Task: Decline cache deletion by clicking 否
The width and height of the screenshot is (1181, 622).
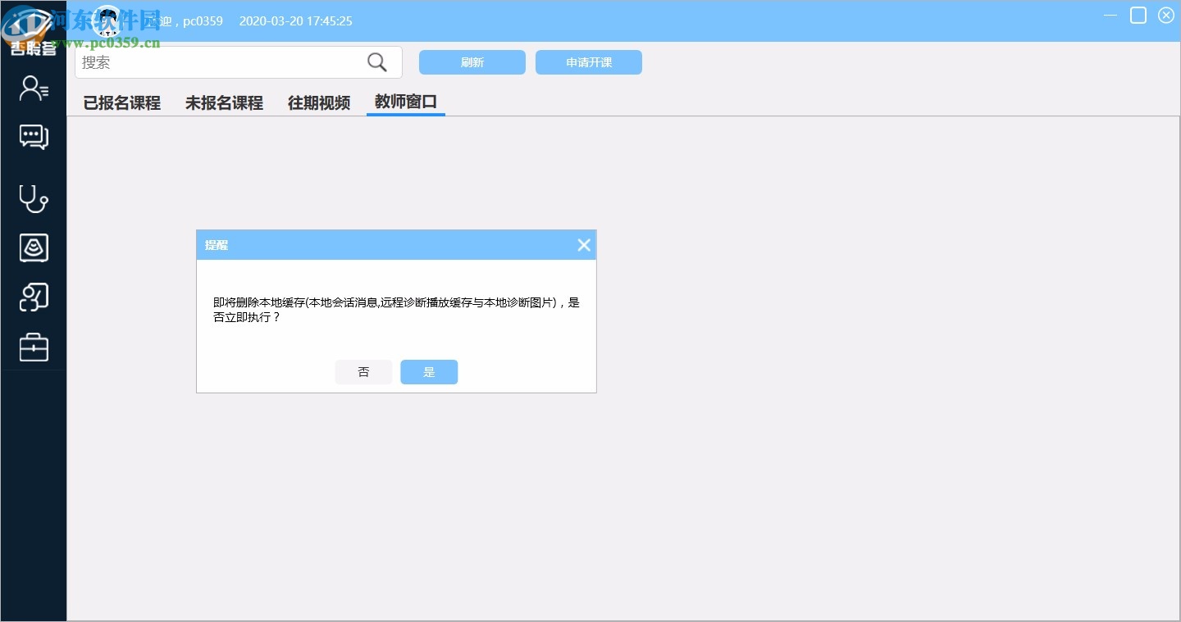Action: coord(363,371)
